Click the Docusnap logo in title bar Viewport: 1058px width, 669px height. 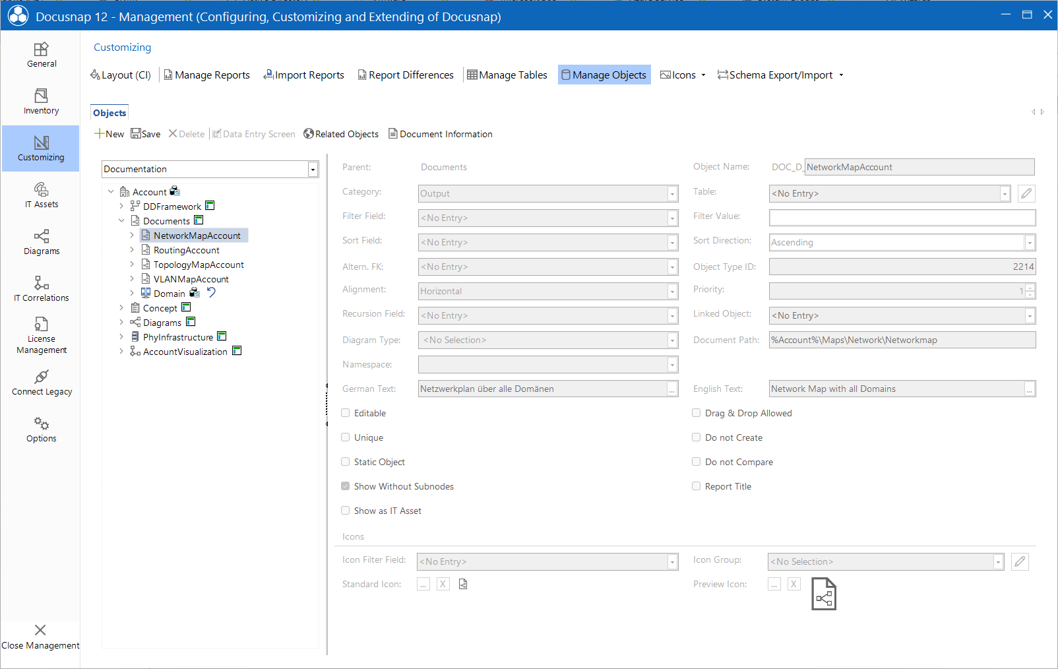point(18,16)
